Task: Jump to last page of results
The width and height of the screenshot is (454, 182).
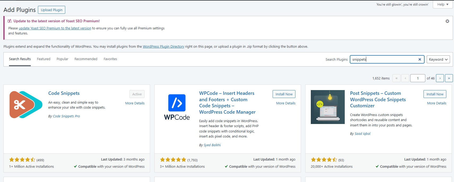Action: pos(449,78)
